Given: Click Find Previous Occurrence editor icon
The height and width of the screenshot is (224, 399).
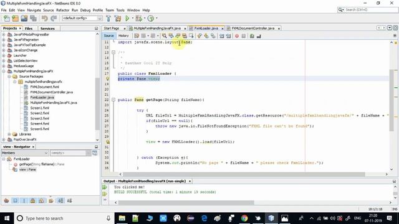Looking at the screenshot, I should pos(171,36).
